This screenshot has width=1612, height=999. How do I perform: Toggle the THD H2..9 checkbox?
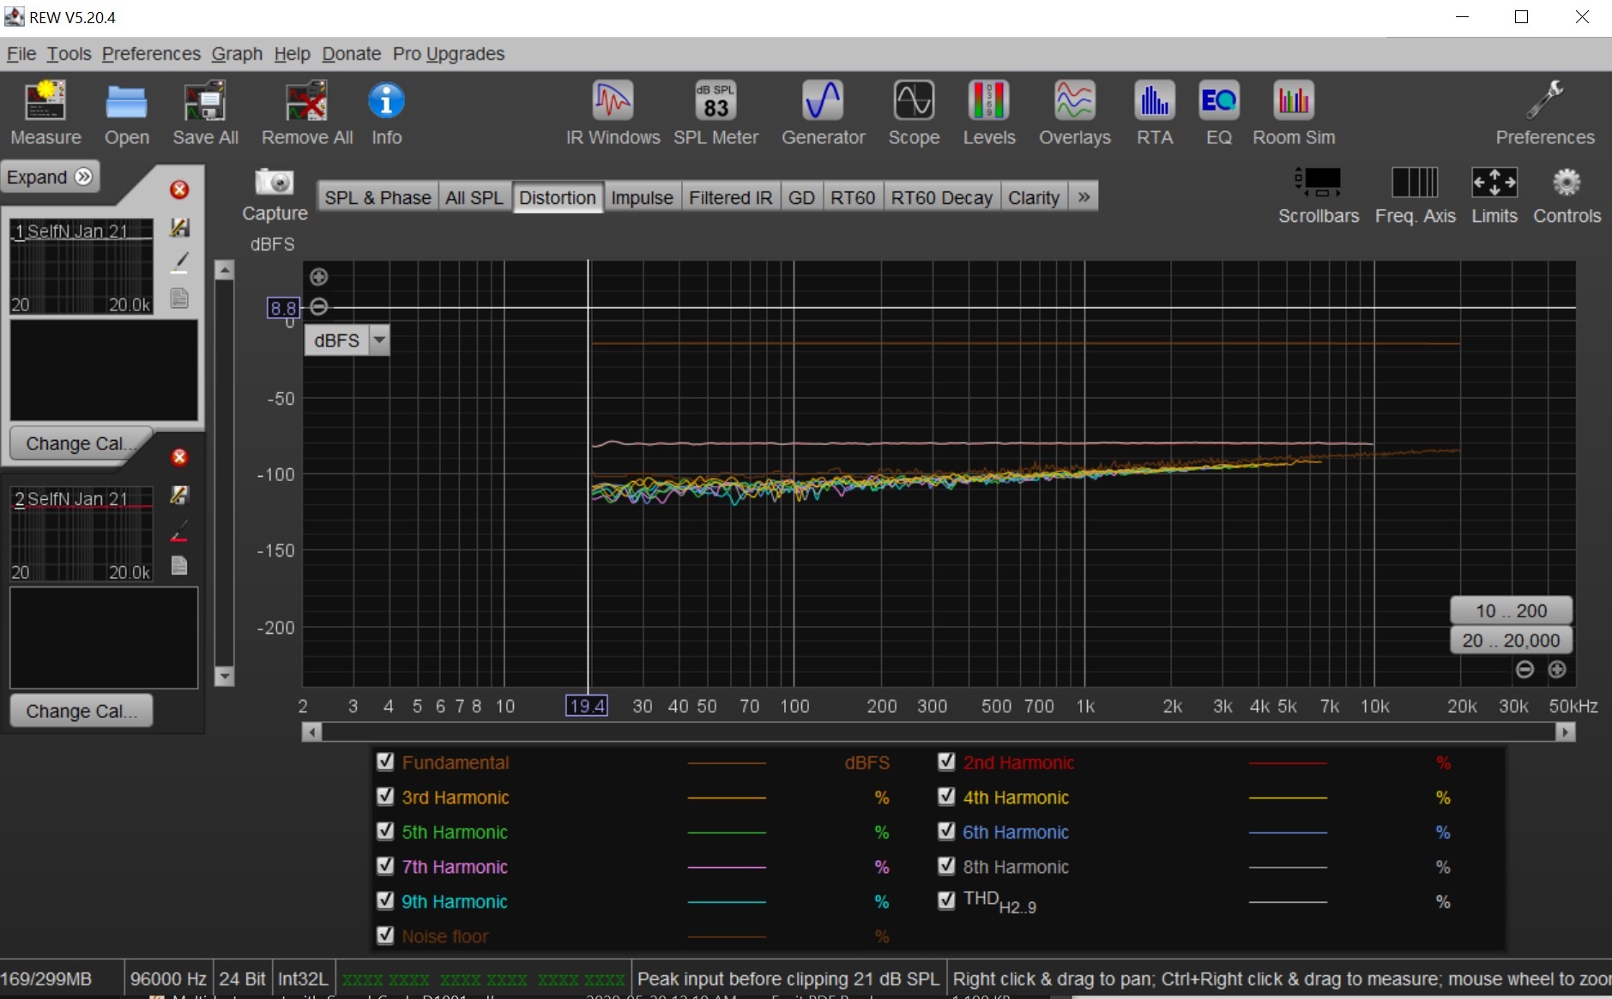(946, 900)
